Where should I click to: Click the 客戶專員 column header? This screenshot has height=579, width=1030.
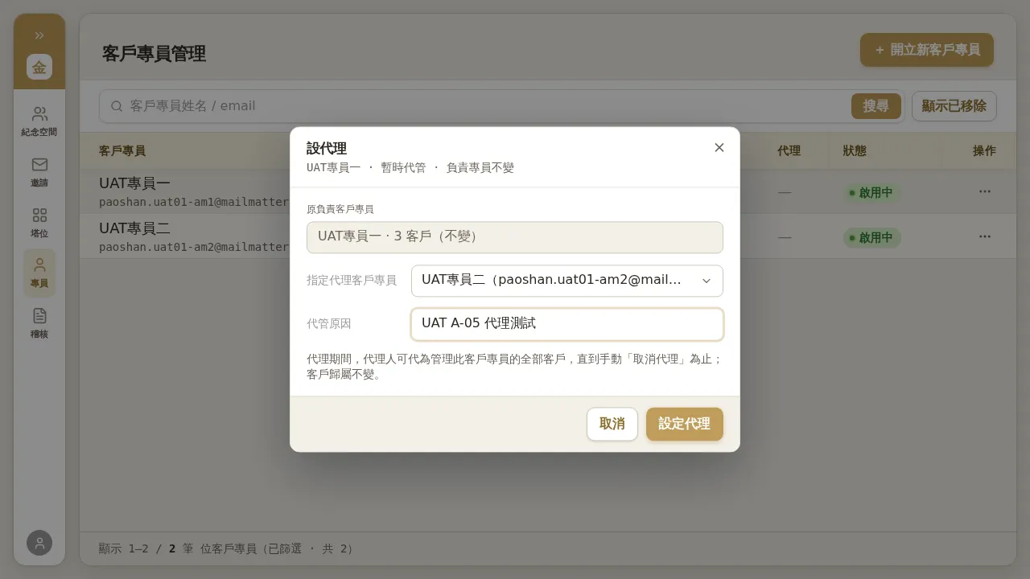coord(122,151)
